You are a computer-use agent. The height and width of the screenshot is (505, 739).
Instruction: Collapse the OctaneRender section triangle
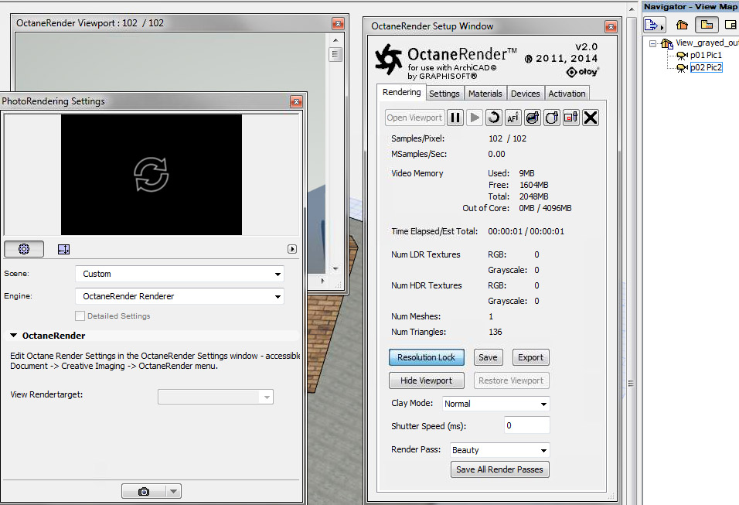14,336
